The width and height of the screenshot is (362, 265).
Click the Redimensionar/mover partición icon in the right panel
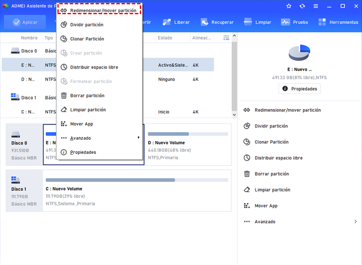pyautogui.click(x=247, y=110)
